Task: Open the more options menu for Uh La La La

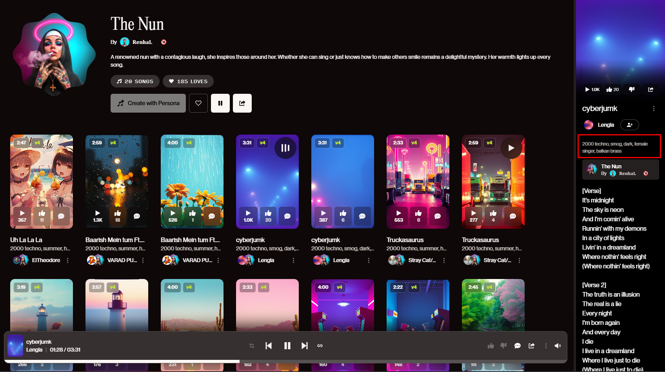Action: 68,260
